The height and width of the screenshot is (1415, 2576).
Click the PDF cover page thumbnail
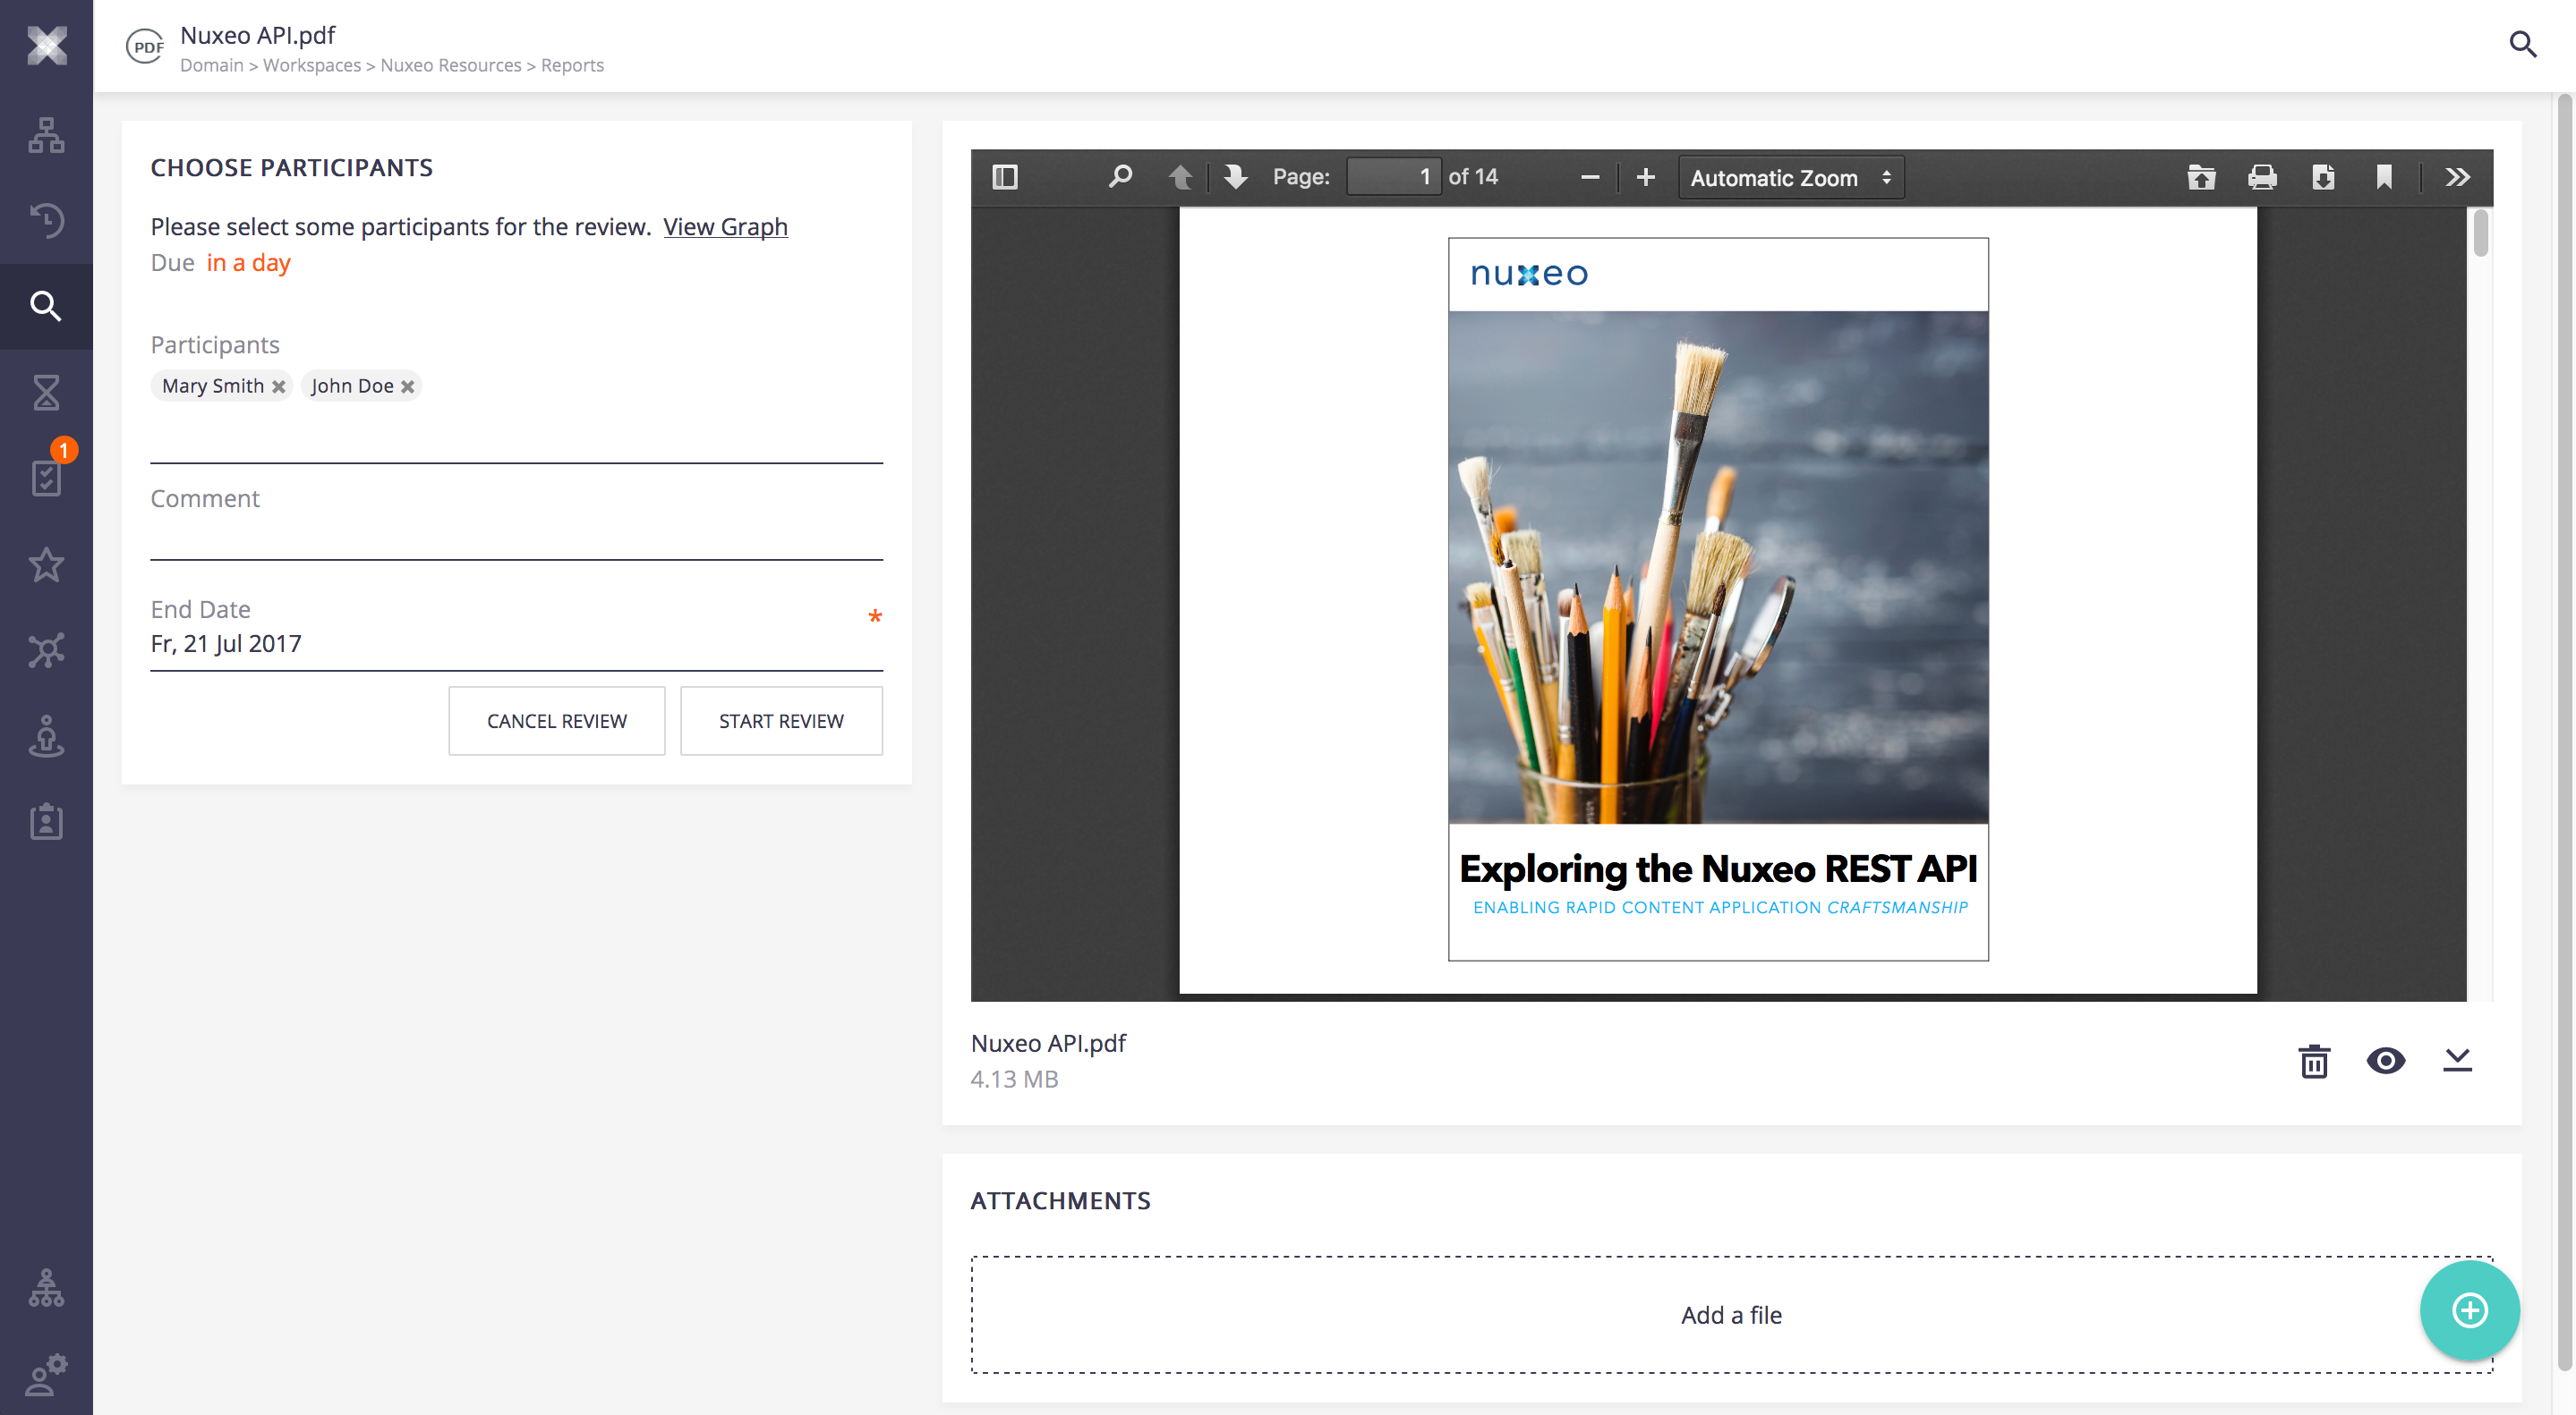tap(1718, 599)
